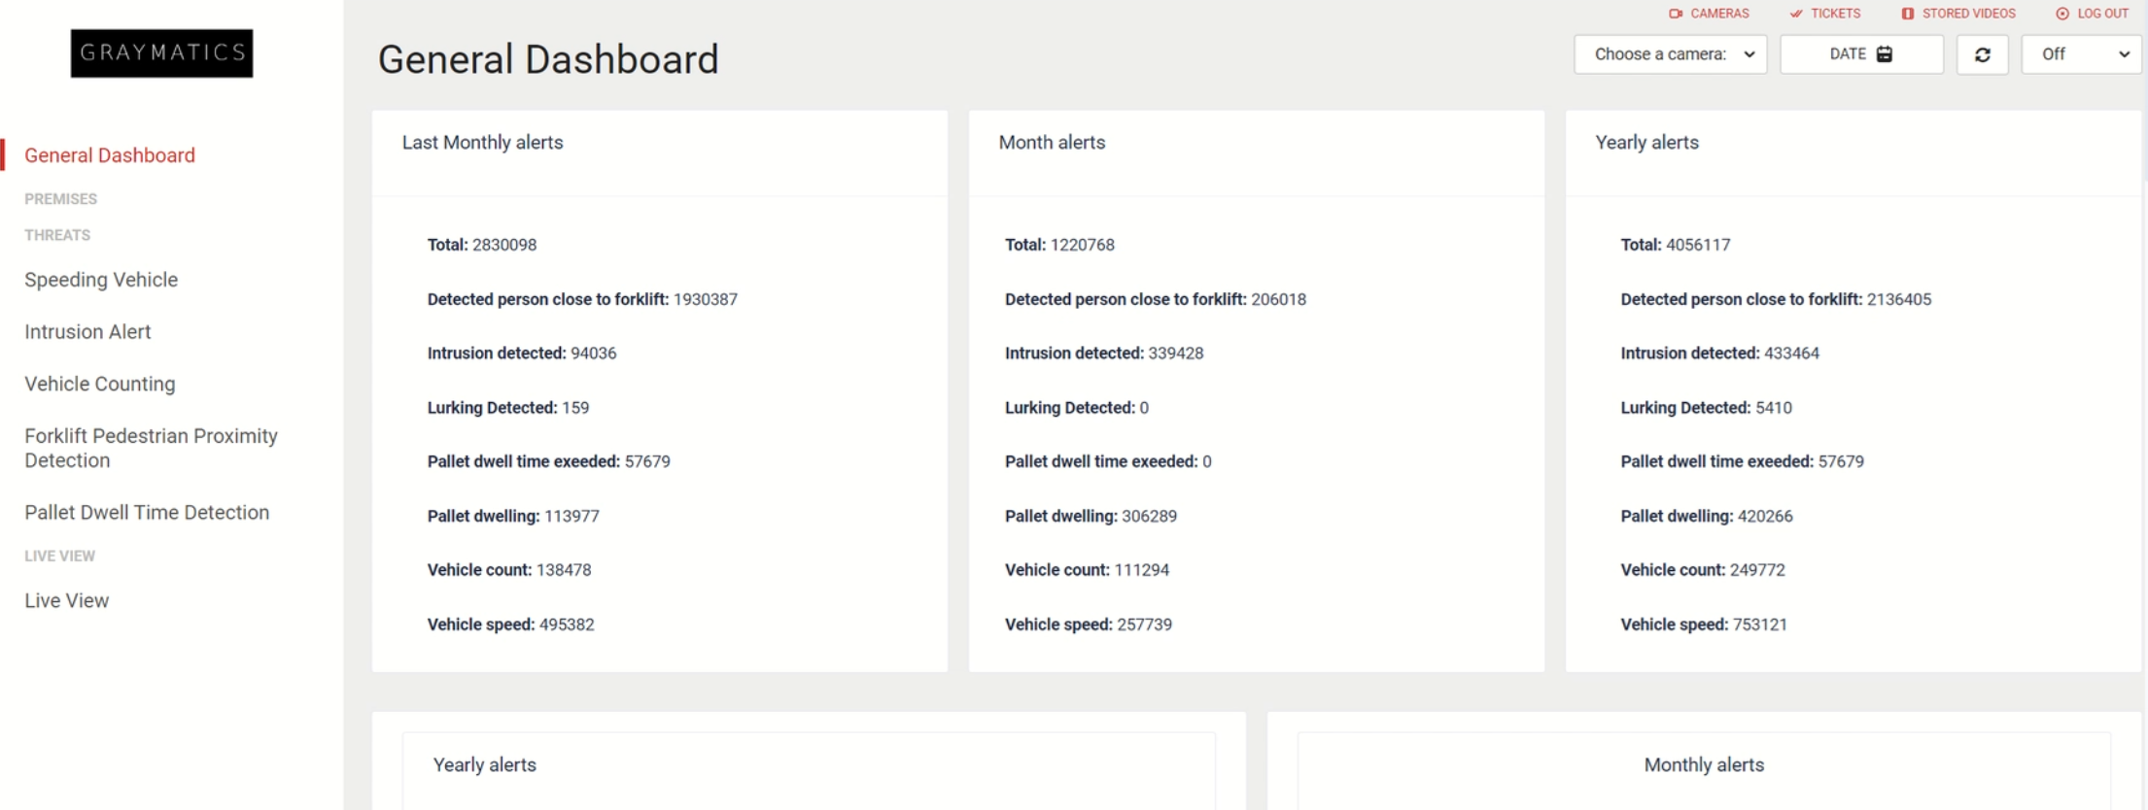This screenshot has width=2148, height=810.
Task: Click the refresh arrows icon
Action: (x=1983, y=54)
